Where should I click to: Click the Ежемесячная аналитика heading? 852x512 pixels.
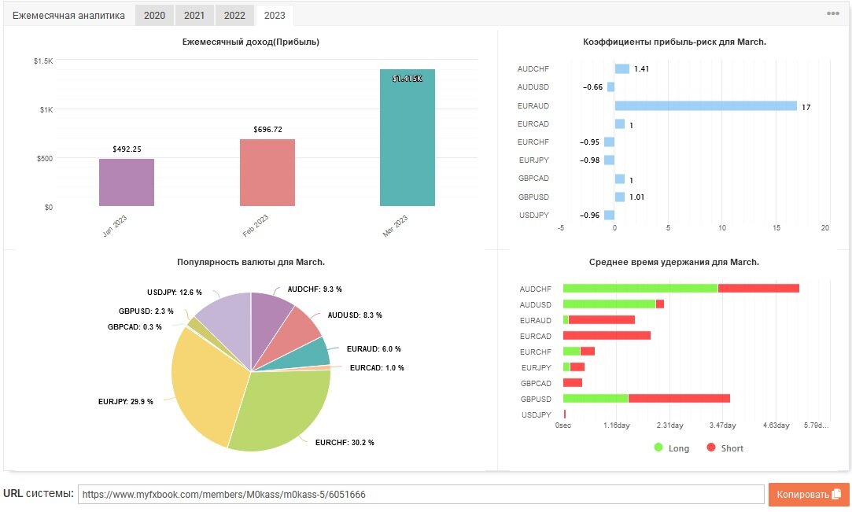click(68, 16)
